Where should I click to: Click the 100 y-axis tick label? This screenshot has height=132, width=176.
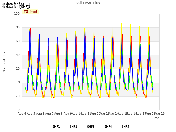pos(17,13)
